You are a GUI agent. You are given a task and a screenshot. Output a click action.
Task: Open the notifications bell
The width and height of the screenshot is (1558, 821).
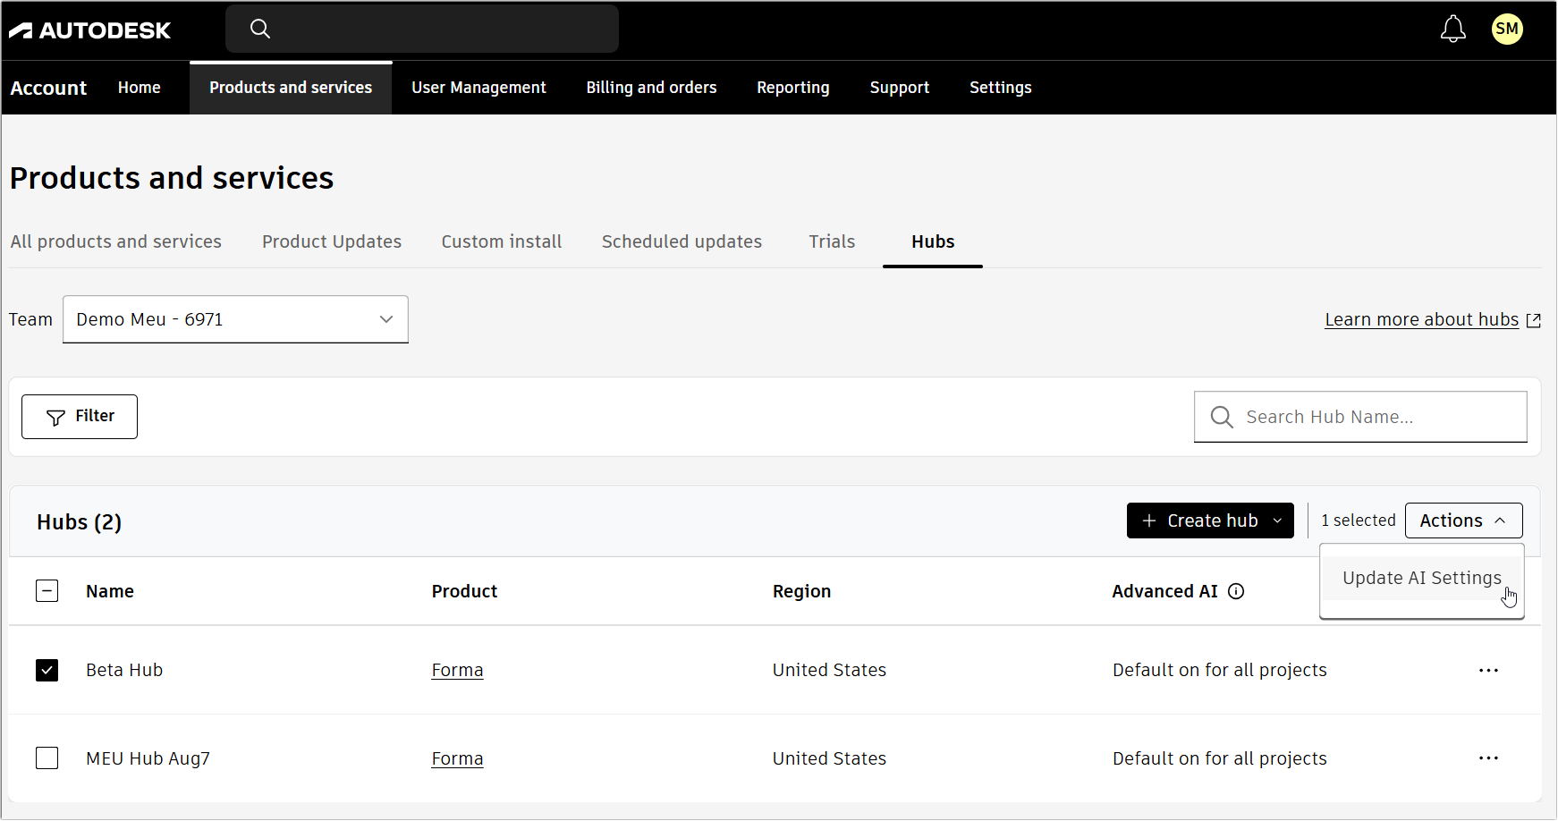pyautogui.click(x=1452, y=30)
